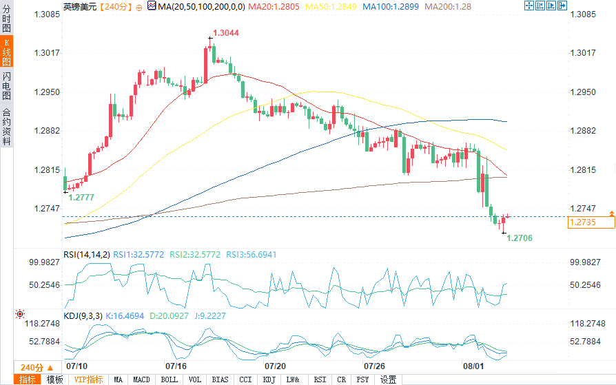Click the MA20:1.2805 legend value

pyautogui.click(x=274, y=7)
